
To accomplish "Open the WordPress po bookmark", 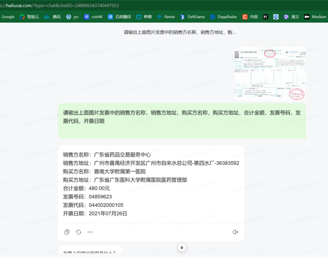I will tap(72, 17).
